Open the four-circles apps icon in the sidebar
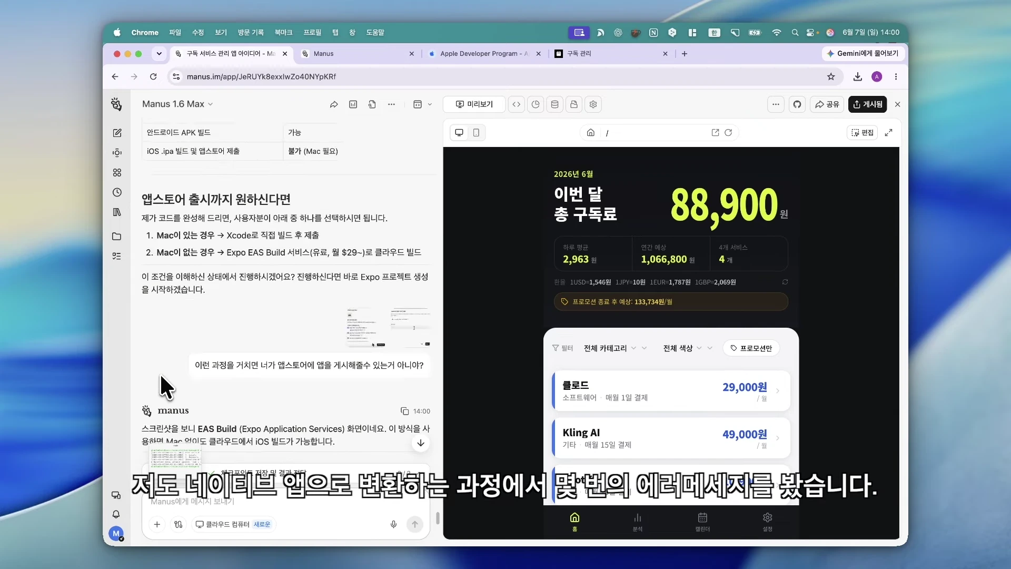This screenshot has width=1011, height=569. (x=117, y=172)
